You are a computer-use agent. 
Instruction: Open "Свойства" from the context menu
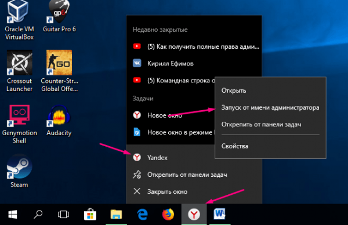(270, 146)
